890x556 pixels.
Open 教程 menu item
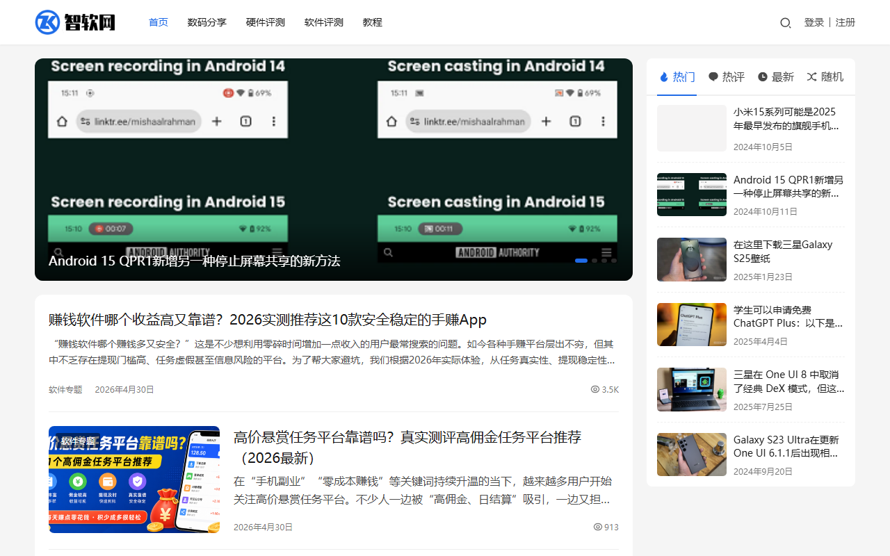click(373, 22)
